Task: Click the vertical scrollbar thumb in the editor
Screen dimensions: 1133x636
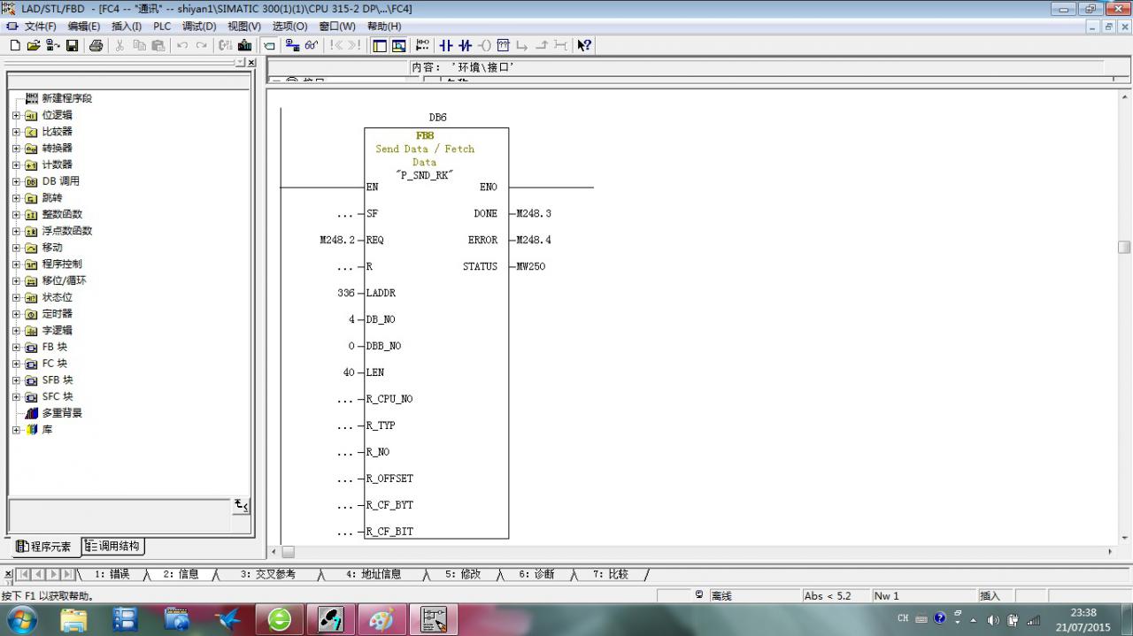Action: 1124,248
